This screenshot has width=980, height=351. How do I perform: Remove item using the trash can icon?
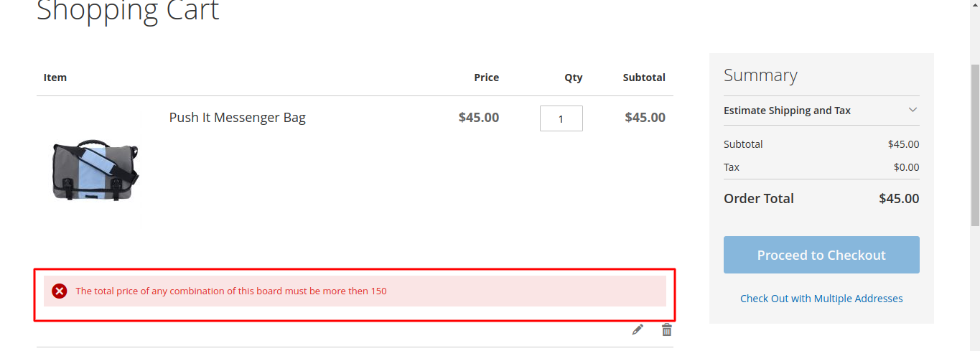tap(667, 329)
